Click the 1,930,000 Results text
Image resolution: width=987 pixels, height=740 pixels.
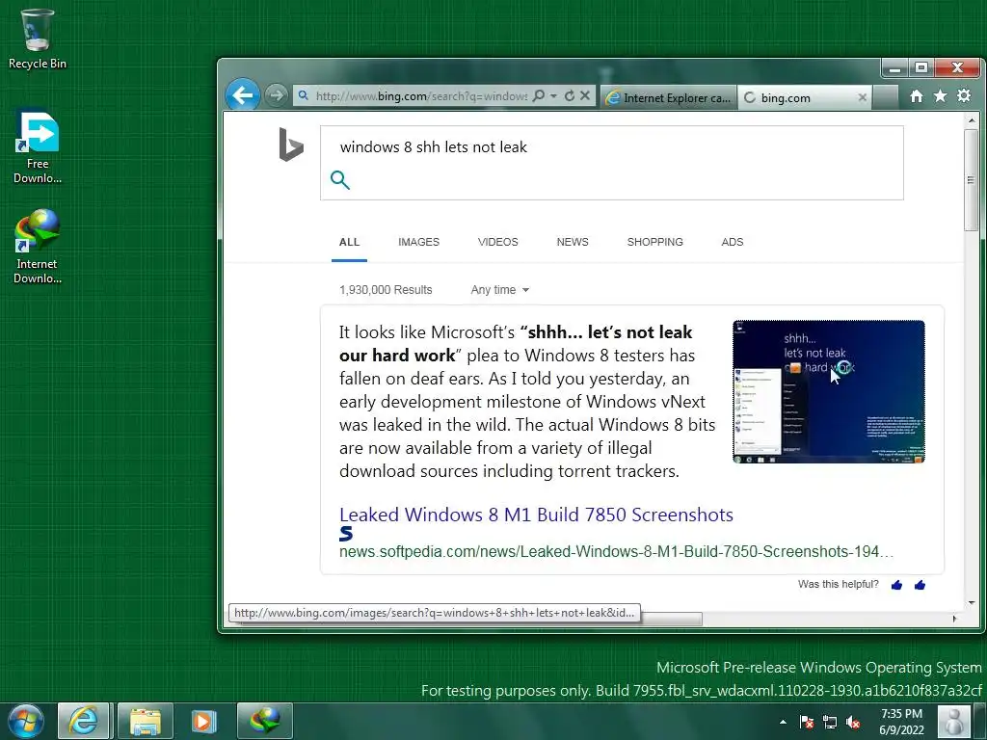386,290
